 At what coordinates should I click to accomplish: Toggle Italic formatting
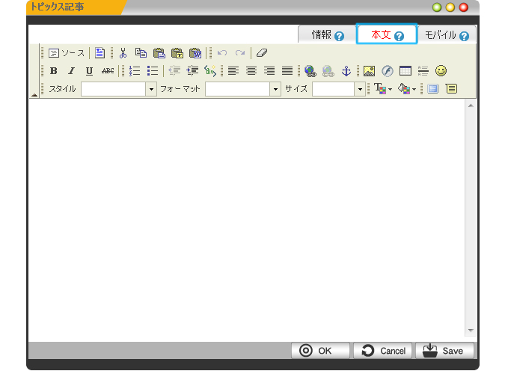[72, 71]
